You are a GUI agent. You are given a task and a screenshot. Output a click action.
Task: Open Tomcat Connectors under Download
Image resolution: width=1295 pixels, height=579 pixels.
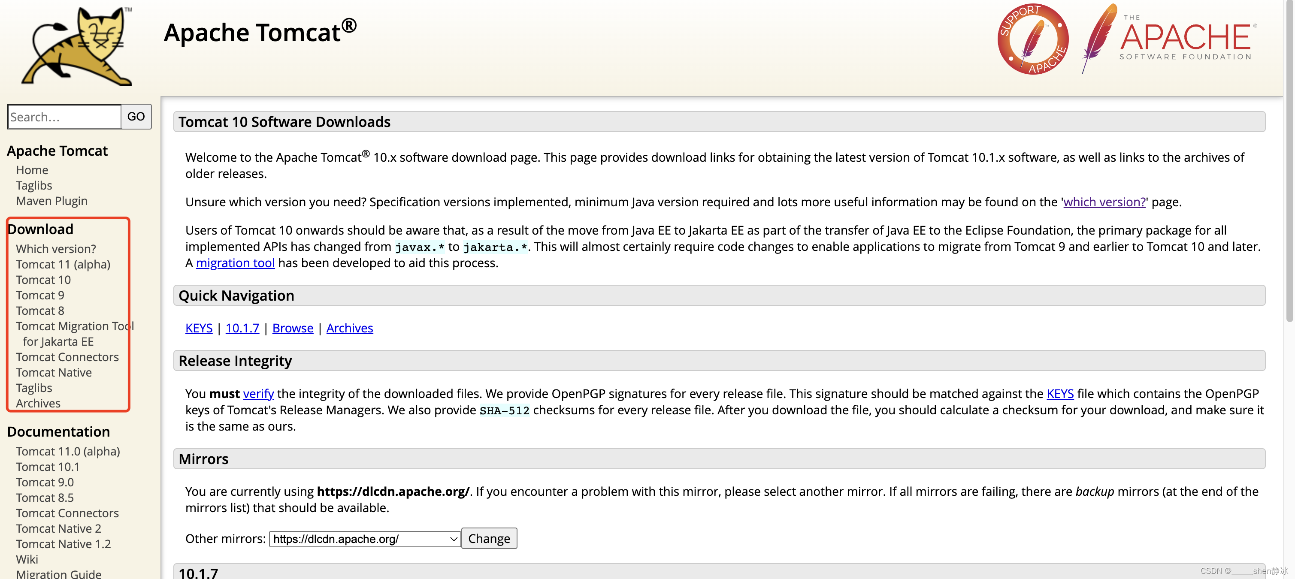[x=67, y=357]
